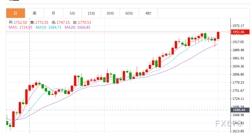This screenshot has height=133, width=250.
Task: Select the 日 daily timeframe tab
Action: click(x=15, y=13)
